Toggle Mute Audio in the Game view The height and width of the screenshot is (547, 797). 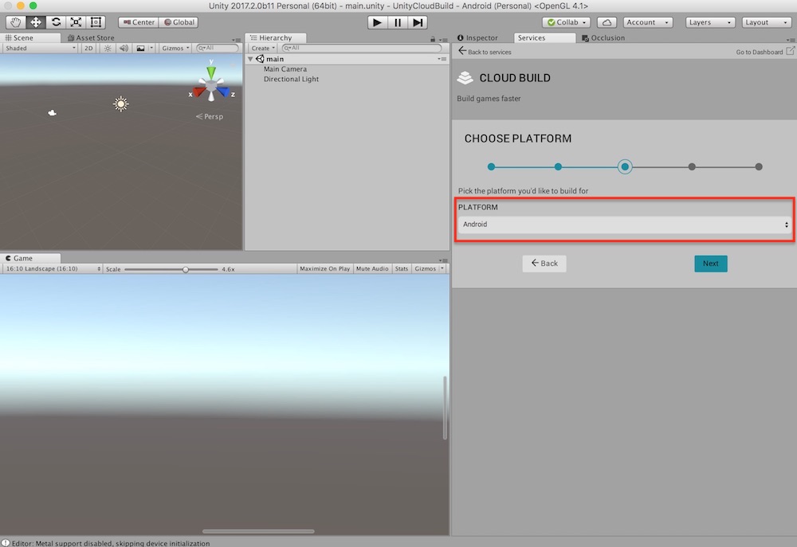coord(371,268)
